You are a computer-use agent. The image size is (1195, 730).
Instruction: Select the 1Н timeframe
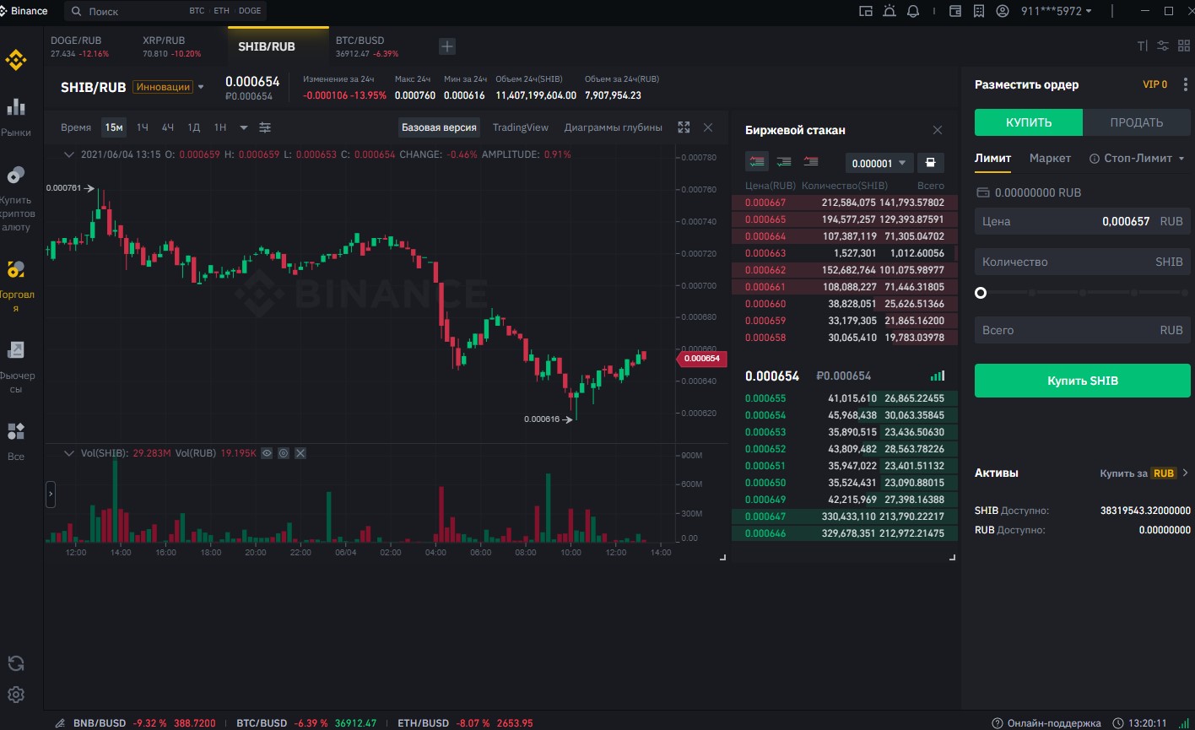tap(219, 127)
